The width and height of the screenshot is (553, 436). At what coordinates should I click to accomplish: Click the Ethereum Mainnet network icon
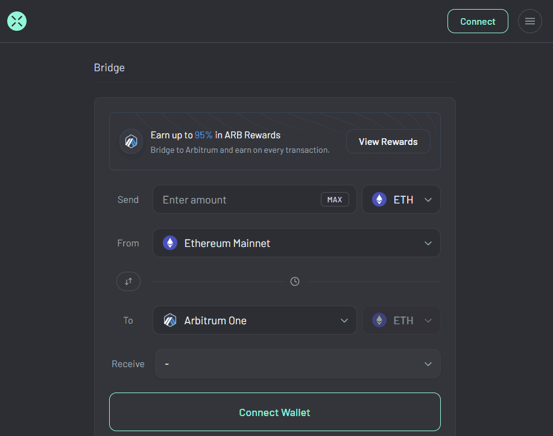pyautogui.click(x=170, y=243)
